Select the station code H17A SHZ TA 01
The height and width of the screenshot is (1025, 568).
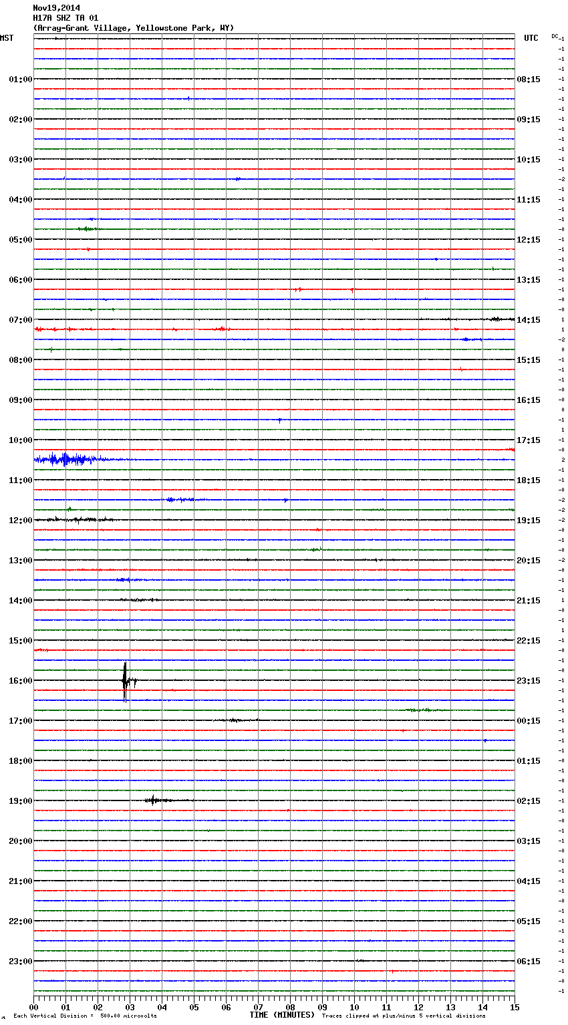point(65,18)
